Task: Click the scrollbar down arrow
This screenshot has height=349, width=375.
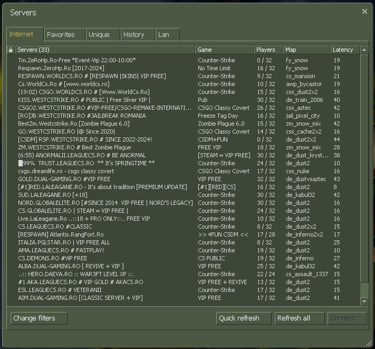Action: (364, 301)
